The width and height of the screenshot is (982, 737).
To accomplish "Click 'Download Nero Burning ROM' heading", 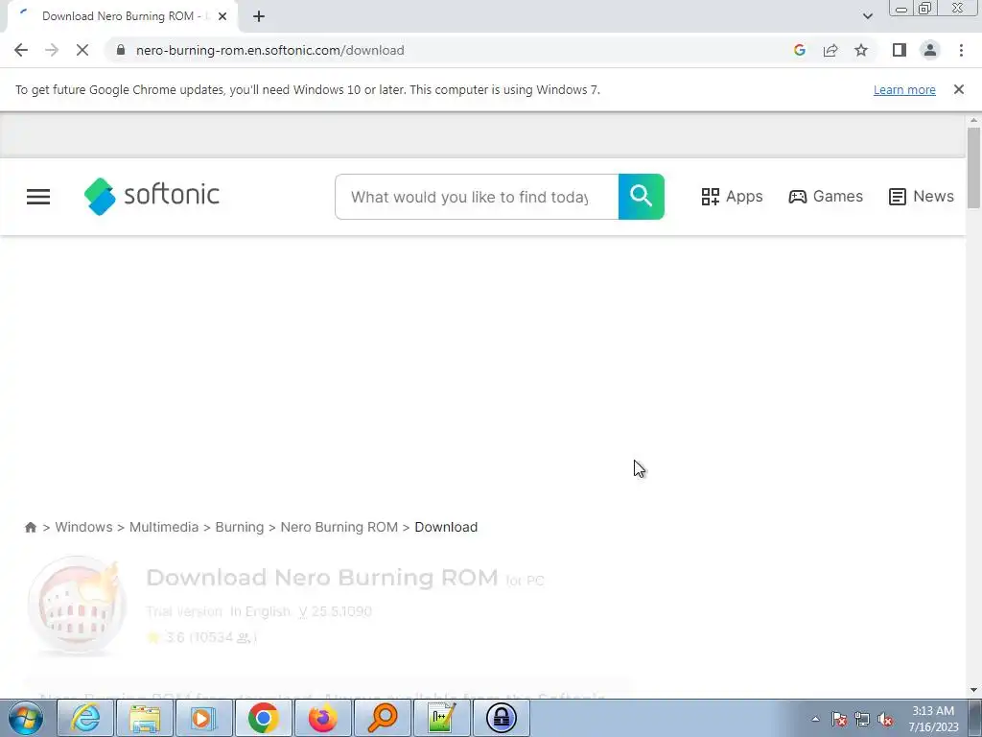I will click(322, 577).
